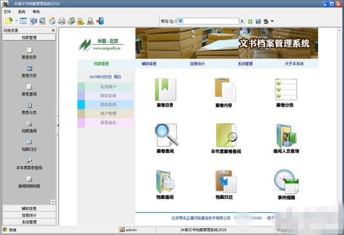Click the 背景音乐 button

[x=105, y=123]
